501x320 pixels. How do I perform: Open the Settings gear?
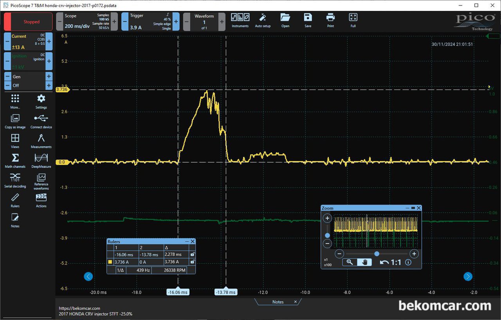pos(41,101)
